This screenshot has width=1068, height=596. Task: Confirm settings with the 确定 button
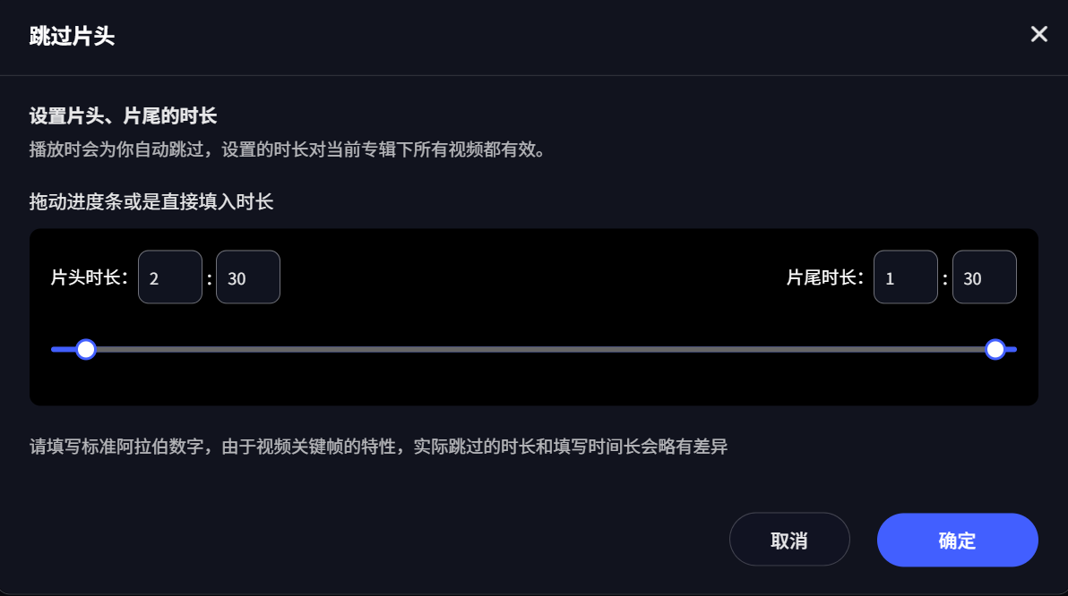[x=957, y=540]
